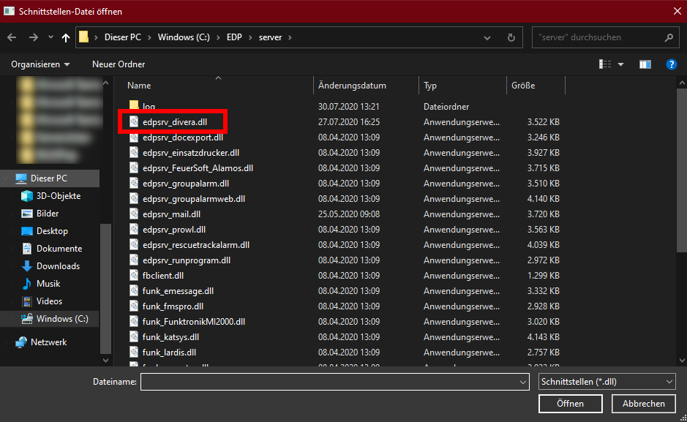This screenshot has height=422, width=687.
Task: Select the edpsrv_einsatzdrucker.dll file icon
Action: pyautogui.click(x=134, y=152)
